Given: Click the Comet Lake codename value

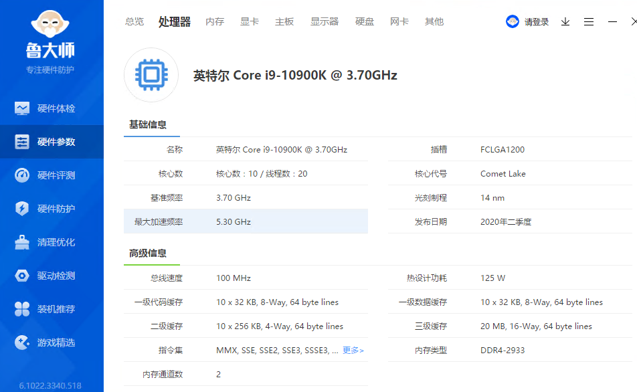Looking at the screenshot, I should 503,174.
